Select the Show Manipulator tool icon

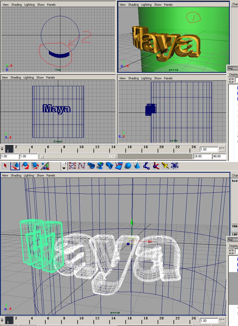click(x=45, y=166)
